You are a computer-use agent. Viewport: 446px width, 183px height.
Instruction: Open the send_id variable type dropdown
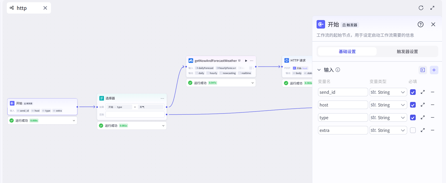388,92
